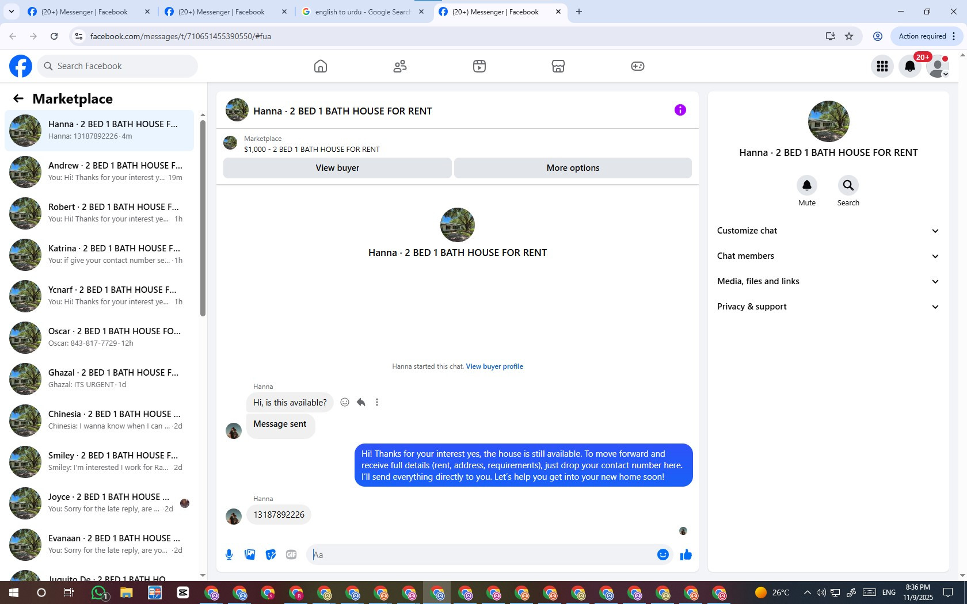Focus the message input box
The height and width of the screenshot is (604, 967).
(x=481, y=555)
